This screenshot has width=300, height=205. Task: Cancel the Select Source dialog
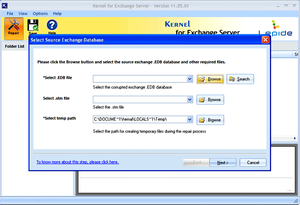[x=253, y=163]
